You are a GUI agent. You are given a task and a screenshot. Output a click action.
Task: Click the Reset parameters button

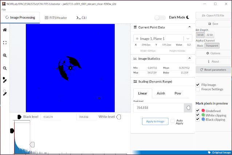pyautogui.click(x=213, y=70)
